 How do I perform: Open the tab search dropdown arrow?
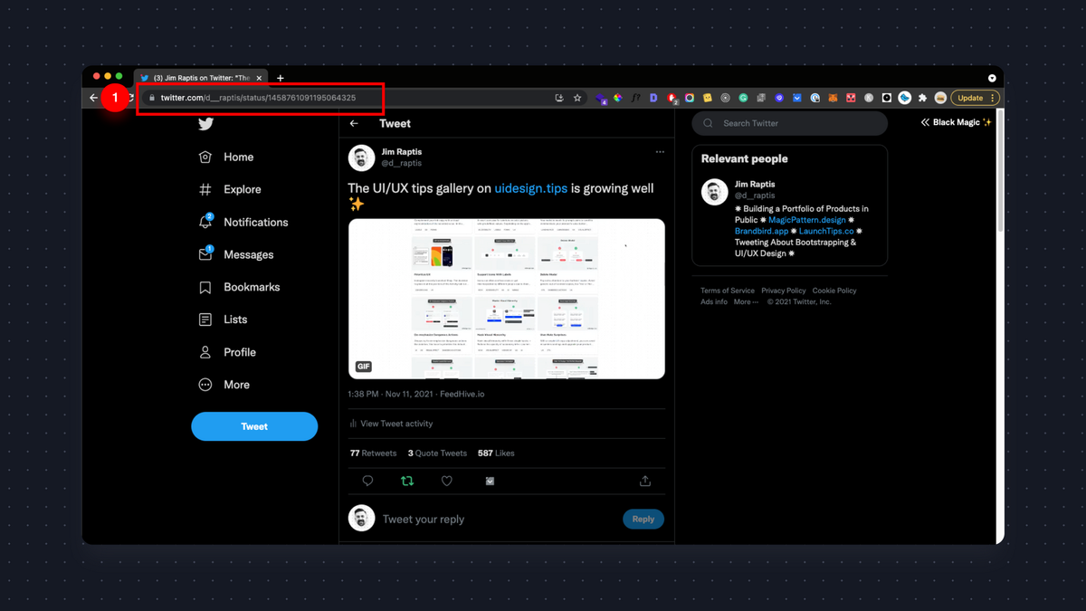(x=992, y=78)
